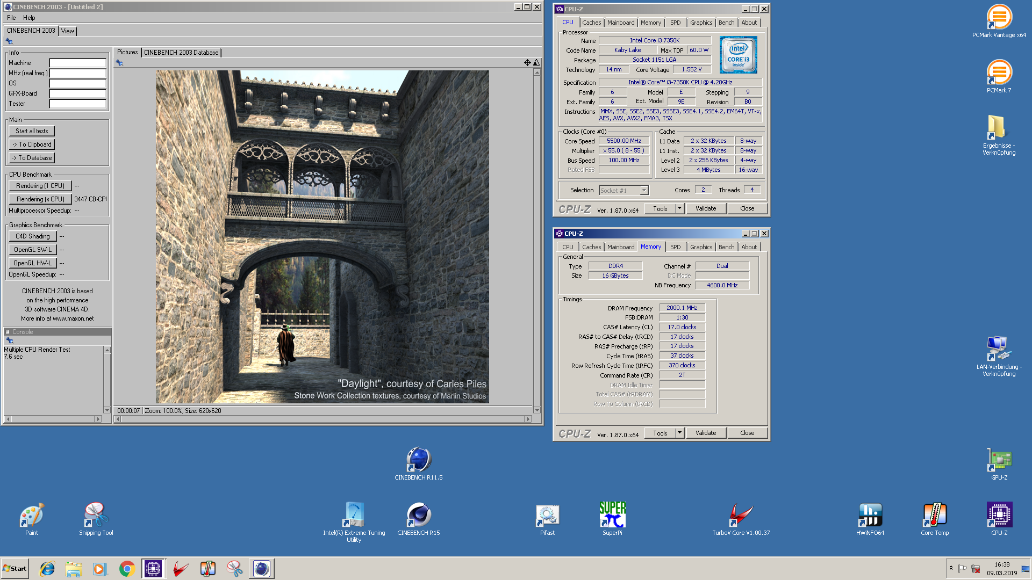
Task: Click Close in the lower CPU-Z window
Action: pos(747,433)
